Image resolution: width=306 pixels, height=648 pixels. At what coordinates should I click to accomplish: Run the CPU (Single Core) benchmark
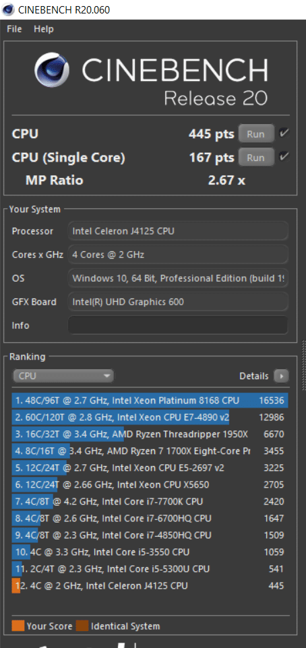click(x=256, y=158)
